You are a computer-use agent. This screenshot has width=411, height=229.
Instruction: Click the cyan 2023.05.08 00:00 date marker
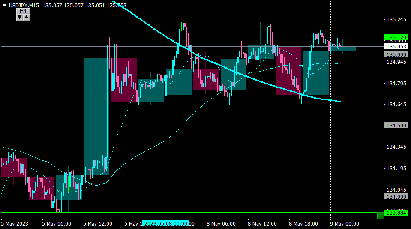(x=166, y=224)
